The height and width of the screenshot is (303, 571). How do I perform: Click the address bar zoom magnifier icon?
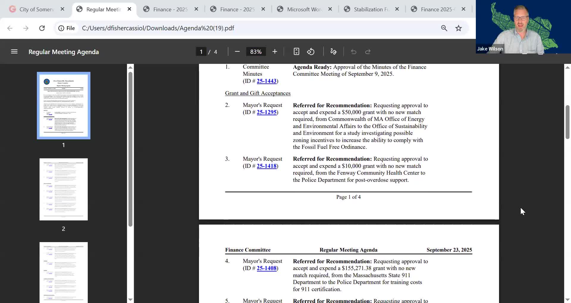tap(444, 28)
